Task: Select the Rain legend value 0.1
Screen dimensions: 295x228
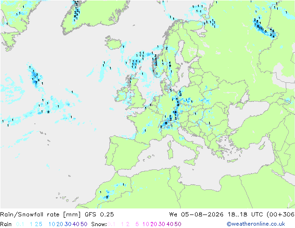Action: pyautogui.click(x=20, y=224)
